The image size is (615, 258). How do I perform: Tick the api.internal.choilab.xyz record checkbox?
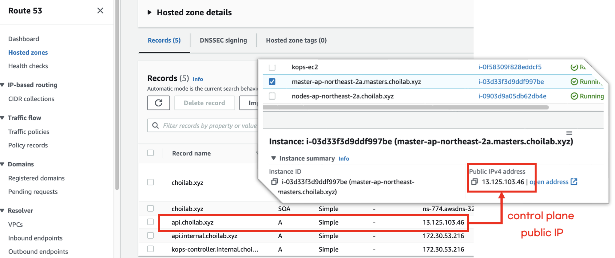[x=150, y=236]
